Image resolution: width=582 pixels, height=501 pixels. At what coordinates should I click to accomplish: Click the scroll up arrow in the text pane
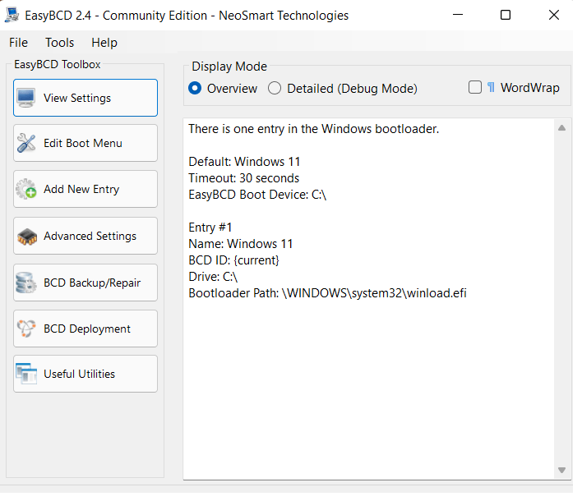(562, 128)
